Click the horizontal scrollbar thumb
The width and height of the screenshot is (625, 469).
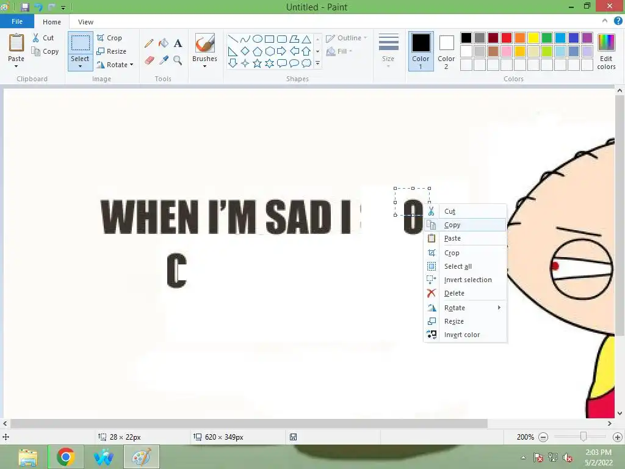click(249, 424)
